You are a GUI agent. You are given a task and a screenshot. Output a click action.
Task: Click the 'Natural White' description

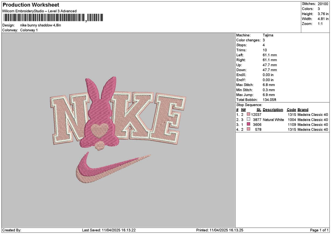tap(273, 119)
